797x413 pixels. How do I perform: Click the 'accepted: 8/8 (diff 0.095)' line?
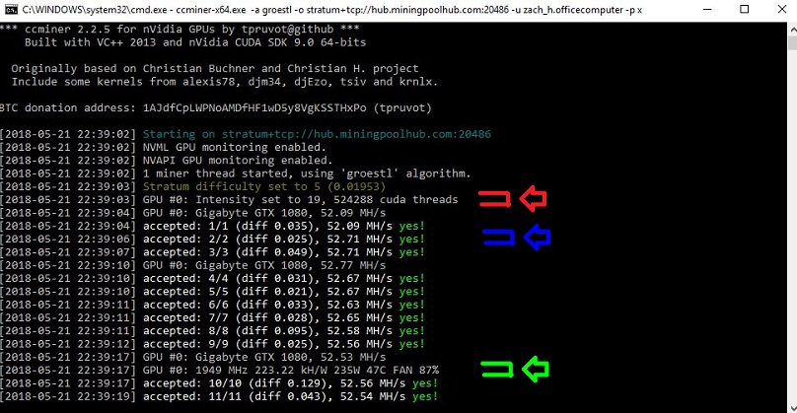(212, 331)
